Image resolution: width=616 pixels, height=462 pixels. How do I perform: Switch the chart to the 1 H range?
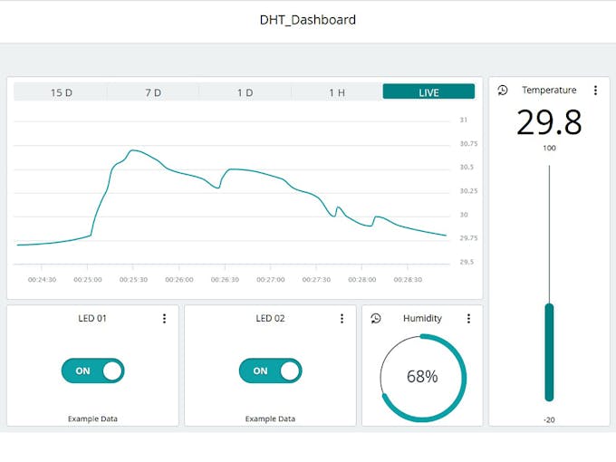pos(337,92)
